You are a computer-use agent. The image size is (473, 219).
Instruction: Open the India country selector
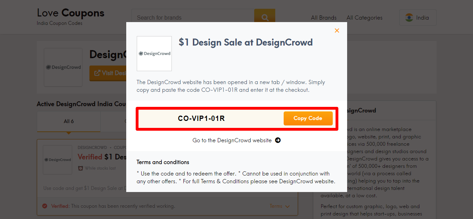click(418, 18)
